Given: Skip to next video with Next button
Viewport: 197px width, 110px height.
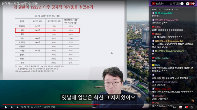Looking at the screenshot, I should tap(12, 107).
